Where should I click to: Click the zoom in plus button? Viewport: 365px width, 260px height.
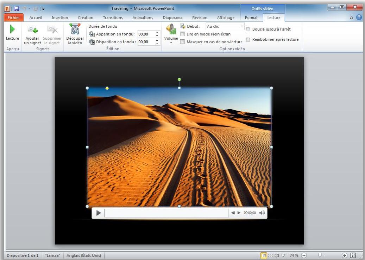[345, 255]
